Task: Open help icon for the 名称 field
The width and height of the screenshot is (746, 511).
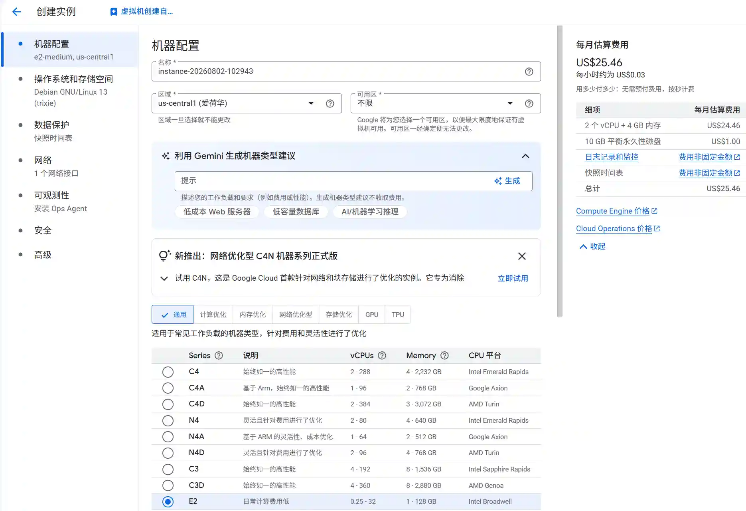Action: (x=529, y=71)
